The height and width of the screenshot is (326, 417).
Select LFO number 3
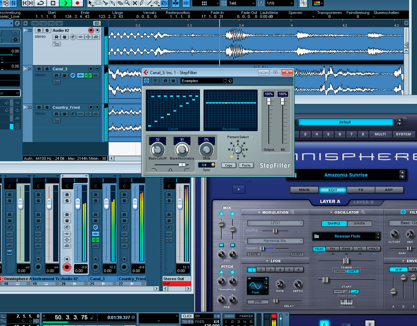[x=271, y=270]
